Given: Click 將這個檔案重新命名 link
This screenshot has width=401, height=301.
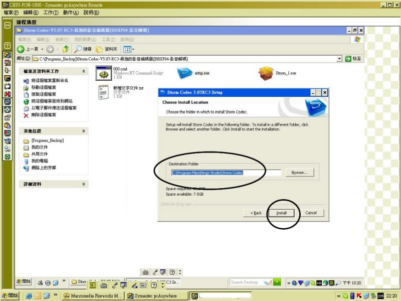Looking at the screenshot, I should click(50, 80).
